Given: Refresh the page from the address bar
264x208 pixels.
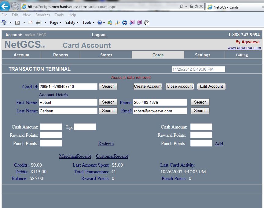Looking at the screenshot, I should 196,7.
